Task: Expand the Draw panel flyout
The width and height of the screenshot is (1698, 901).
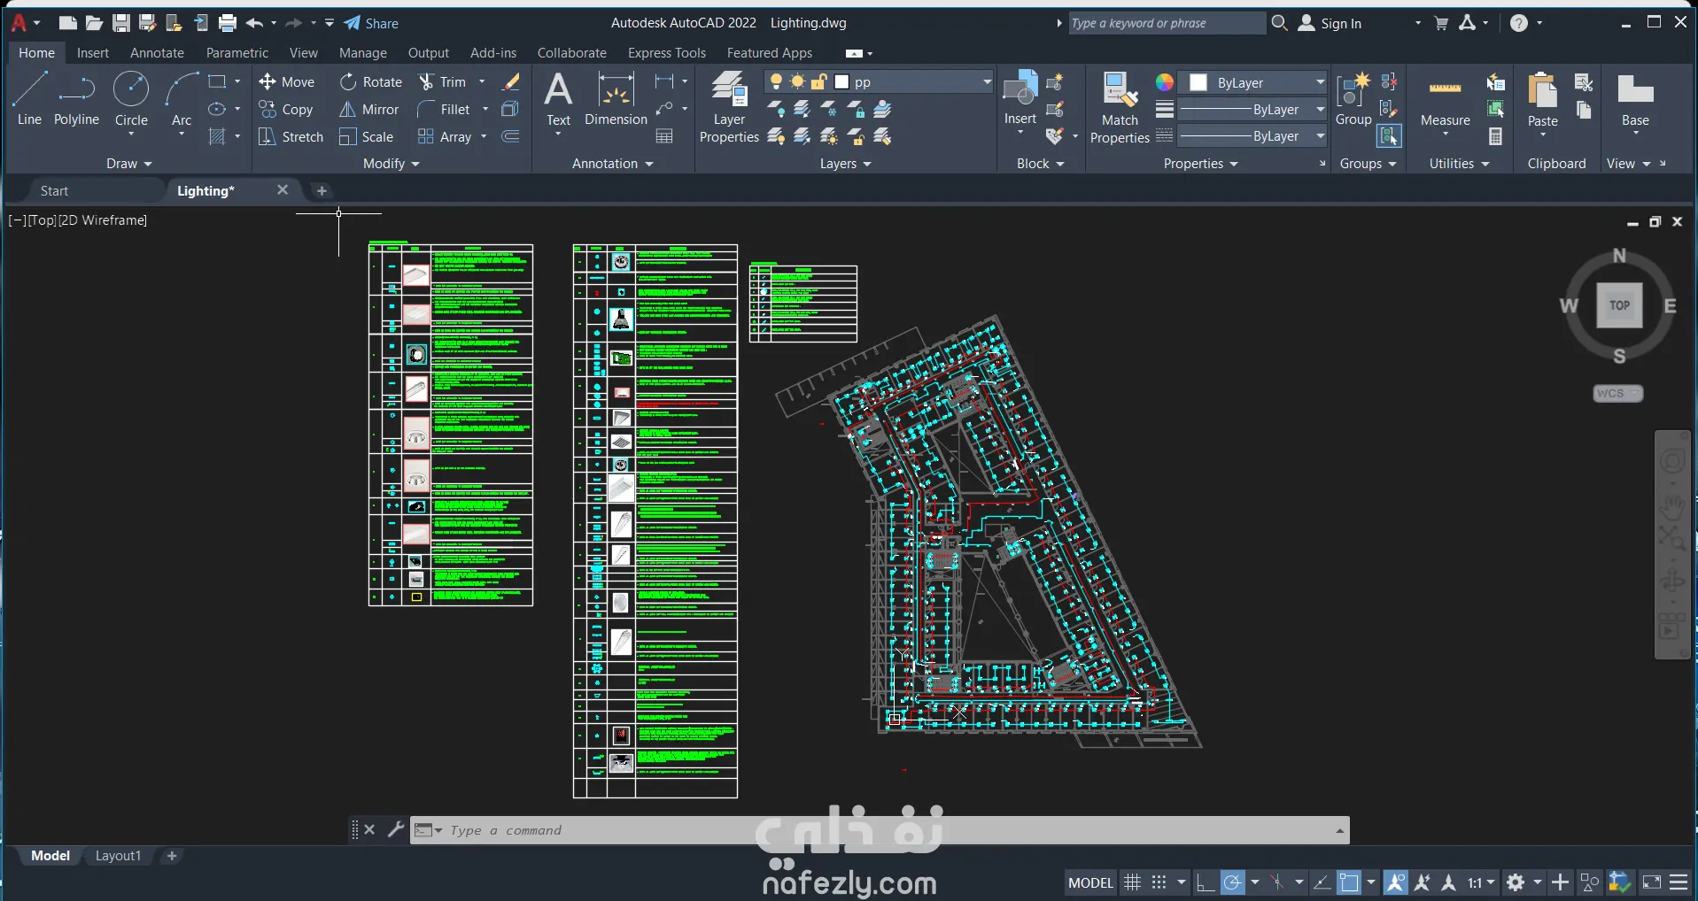Action: coord(129,164)
